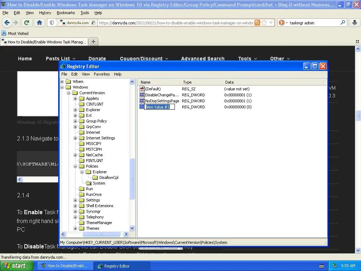Screen dimensions: 361x271
Task: Click the DuckDuckGo search engine icon
Action: (281, 23)
